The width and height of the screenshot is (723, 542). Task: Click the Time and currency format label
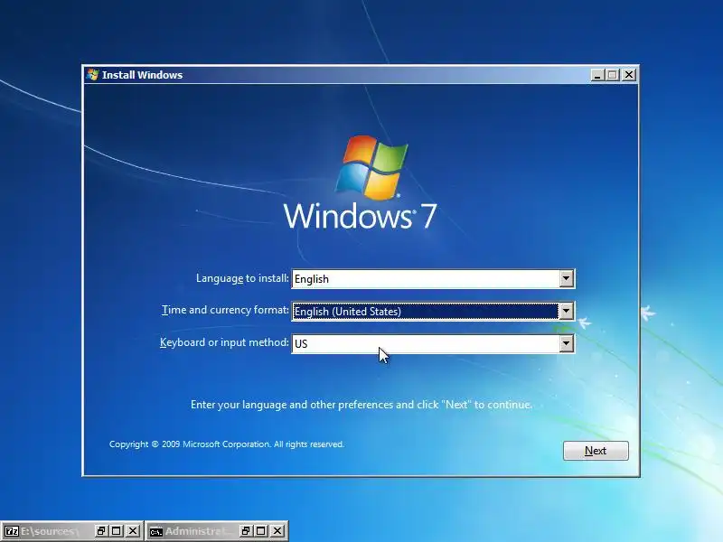point(225,310)
